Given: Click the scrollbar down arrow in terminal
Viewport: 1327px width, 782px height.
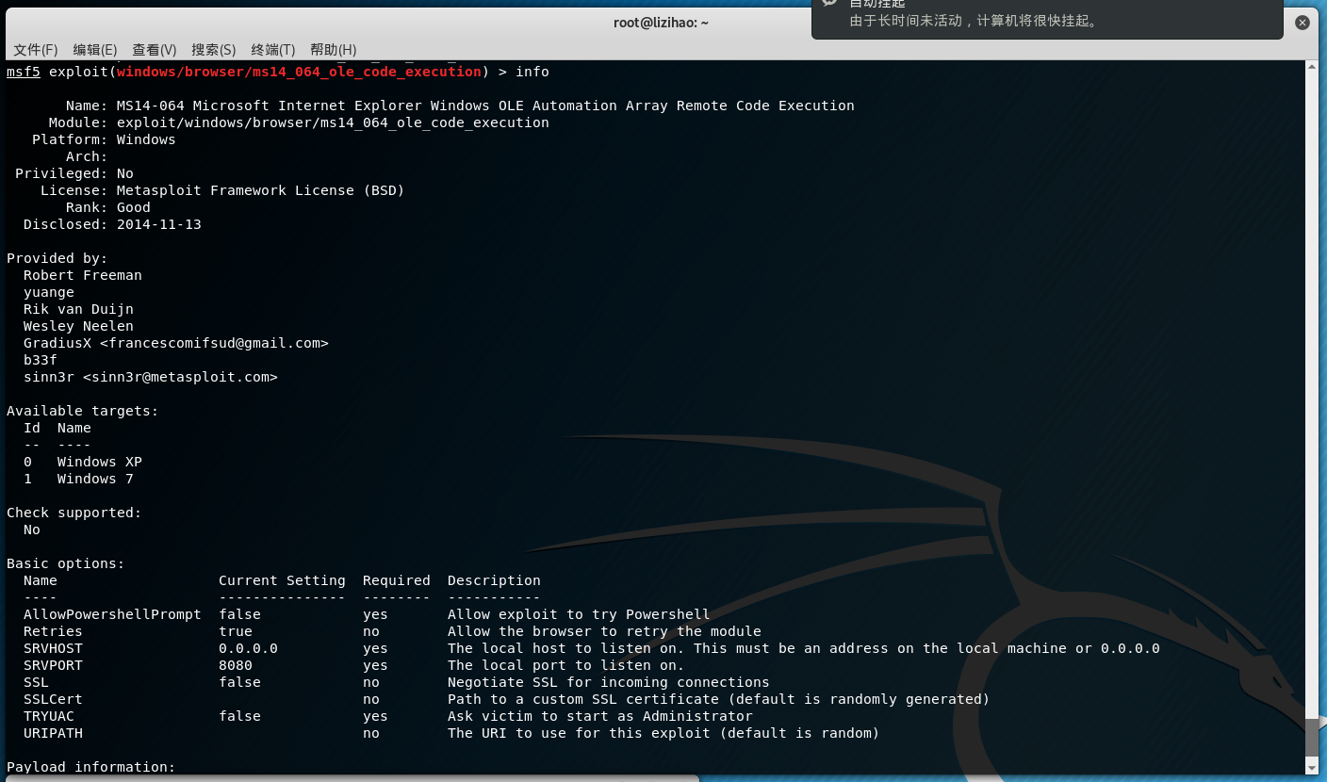Looking at the screenshot, I should (1312, 769).
